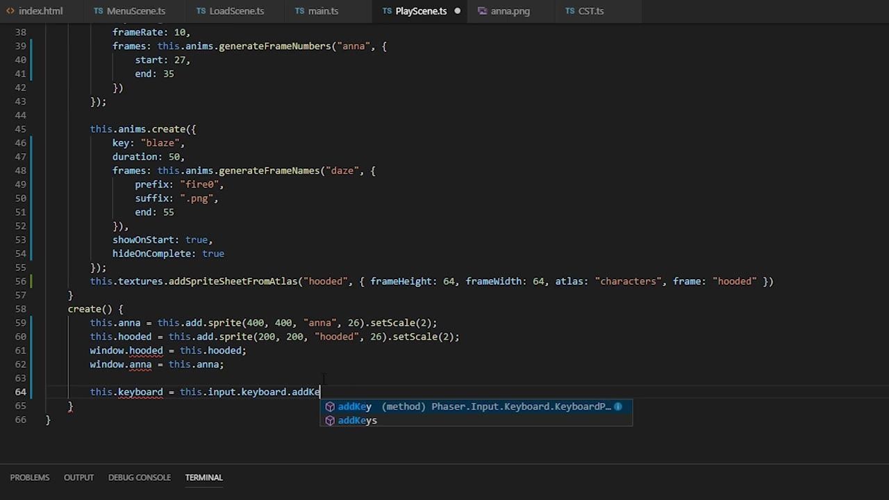Select the TERMINAL panel tab
This screenshot has width=889, height=500.
coord(204,478)
